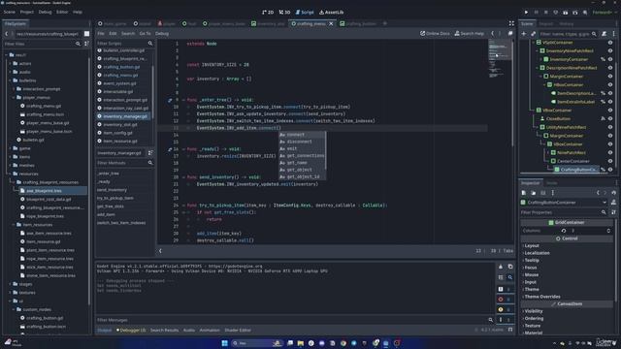This screenshot has height=349, width=621.
Task: Save the resource in the Inspector toolbar
Action: pyautogui.click(x=543, y=193)
